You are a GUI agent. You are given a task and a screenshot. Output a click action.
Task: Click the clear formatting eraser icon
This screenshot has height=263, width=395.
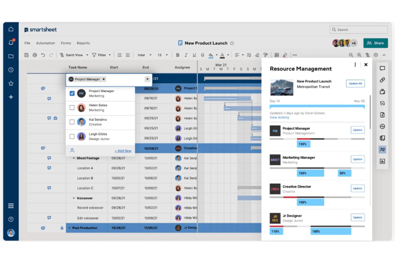(x=257, y=55)
